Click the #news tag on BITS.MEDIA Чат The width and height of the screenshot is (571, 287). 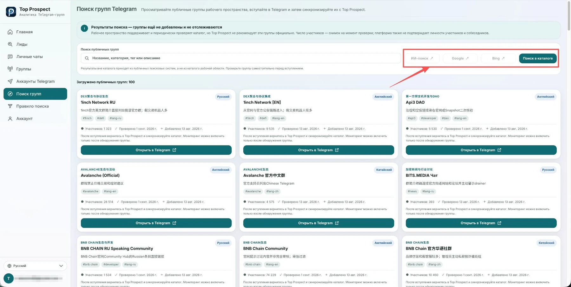coord(412,192)
